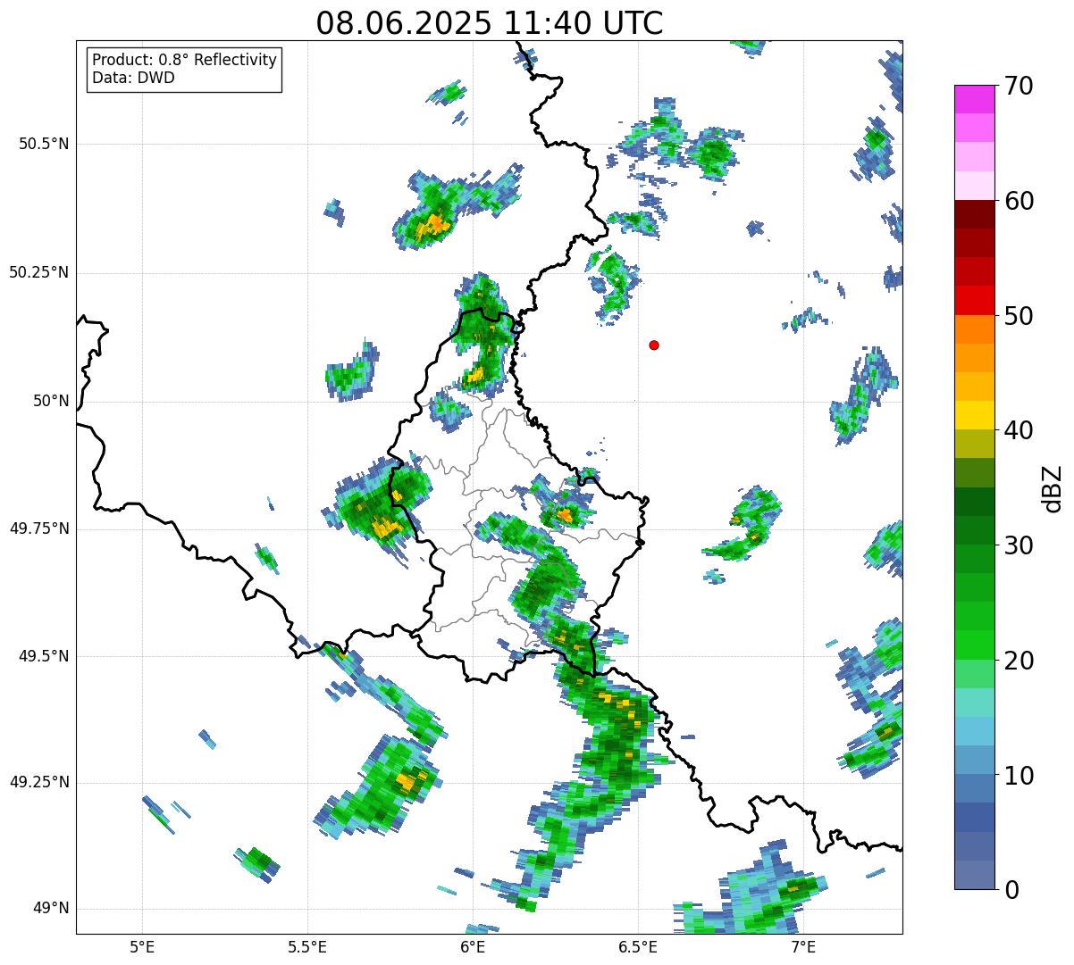Click the bright red swatch at 50 dBZ
The image size is (1074, 965).
975,301
